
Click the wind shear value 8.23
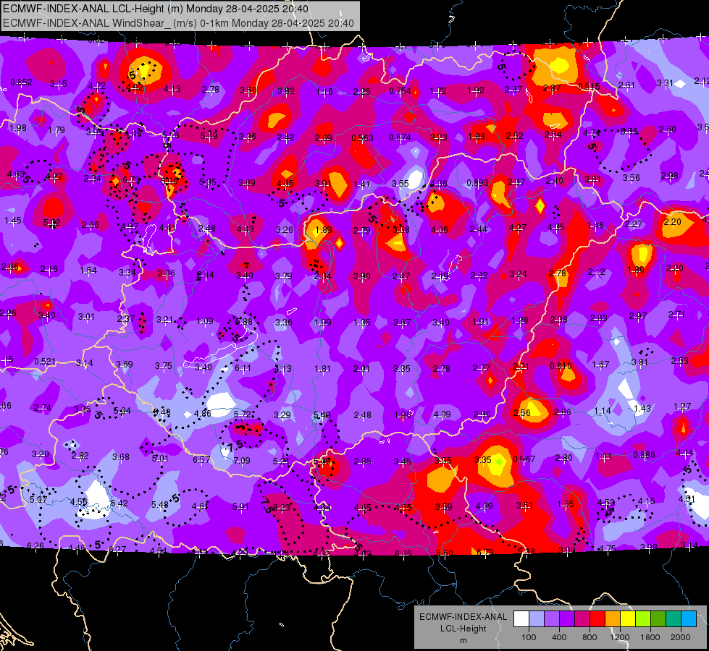(x=281, y=508)
